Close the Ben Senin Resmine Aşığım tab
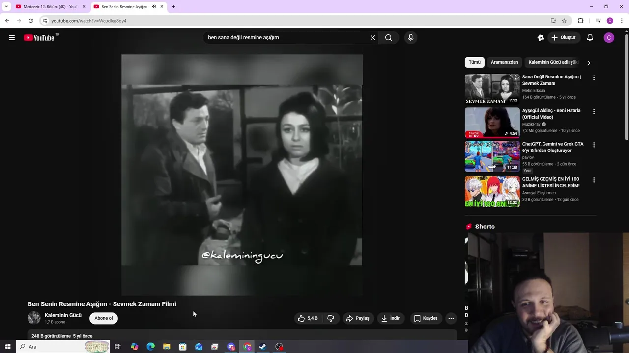The height and width of the screenshot is (353, 629). [162, 7]
